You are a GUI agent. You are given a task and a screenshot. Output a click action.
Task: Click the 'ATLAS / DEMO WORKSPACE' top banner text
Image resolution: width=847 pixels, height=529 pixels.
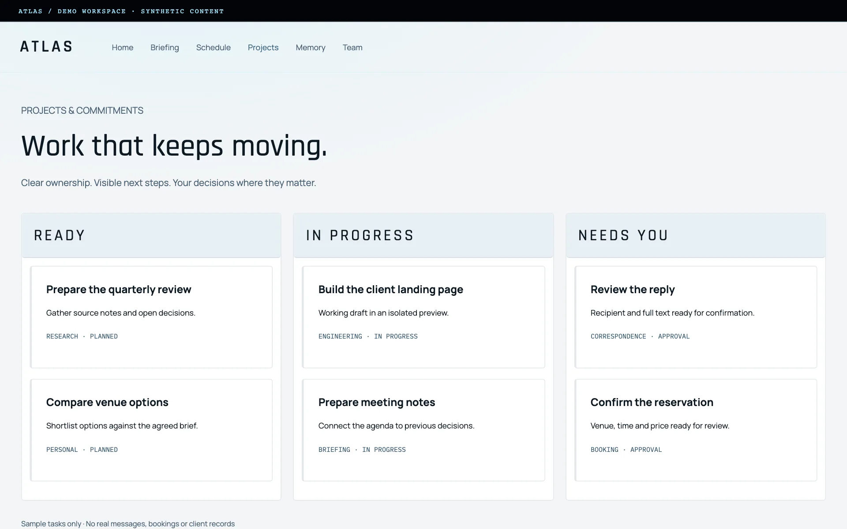121,11
